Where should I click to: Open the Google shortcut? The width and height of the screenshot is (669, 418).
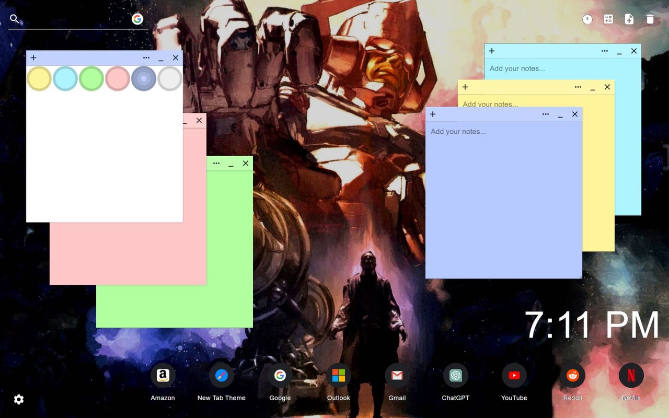click(x=280, y=382)
